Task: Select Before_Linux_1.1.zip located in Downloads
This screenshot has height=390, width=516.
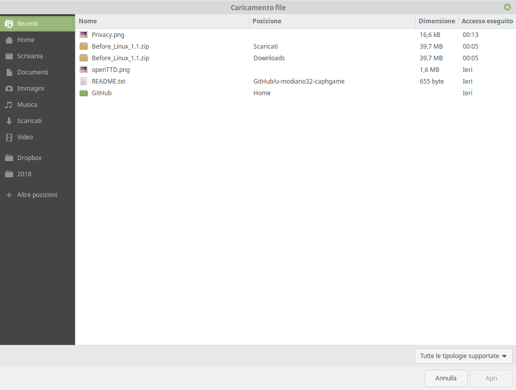Action: coord(121,58)
